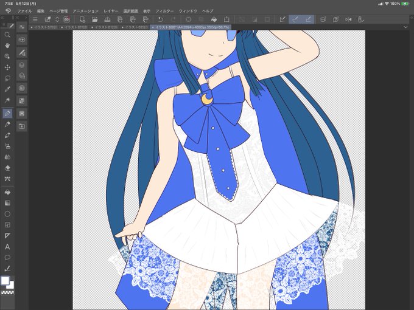
Task: Open the フィルター menu
Action: pyautogui.click(x=164, y=11)
